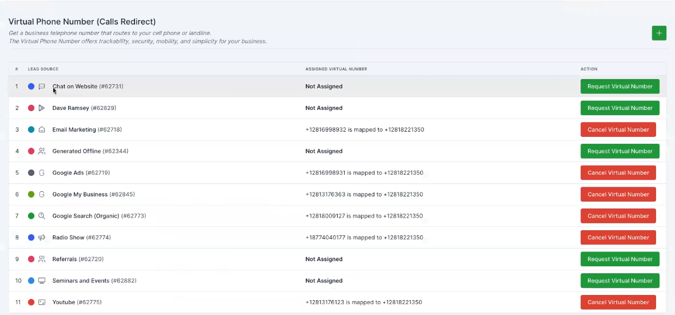The image size is (675, 315).
Task: Click the blue color dot for Chat on Website
Action: tap(31, 86)
